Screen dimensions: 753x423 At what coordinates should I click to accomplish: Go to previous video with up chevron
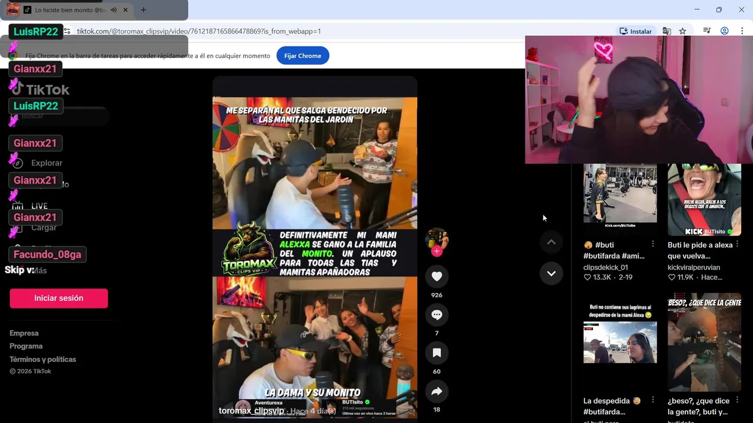tap(551, 242)
